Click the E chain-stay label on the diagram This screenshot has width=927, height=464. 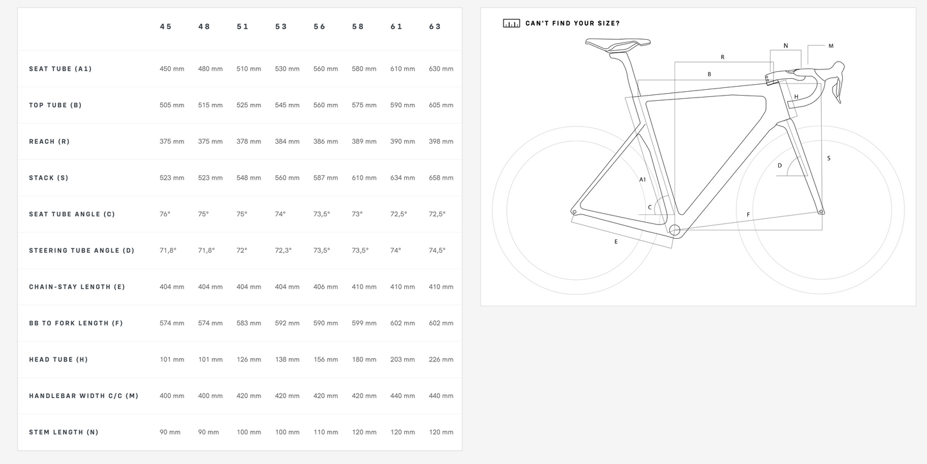click(x=616, y=242)
